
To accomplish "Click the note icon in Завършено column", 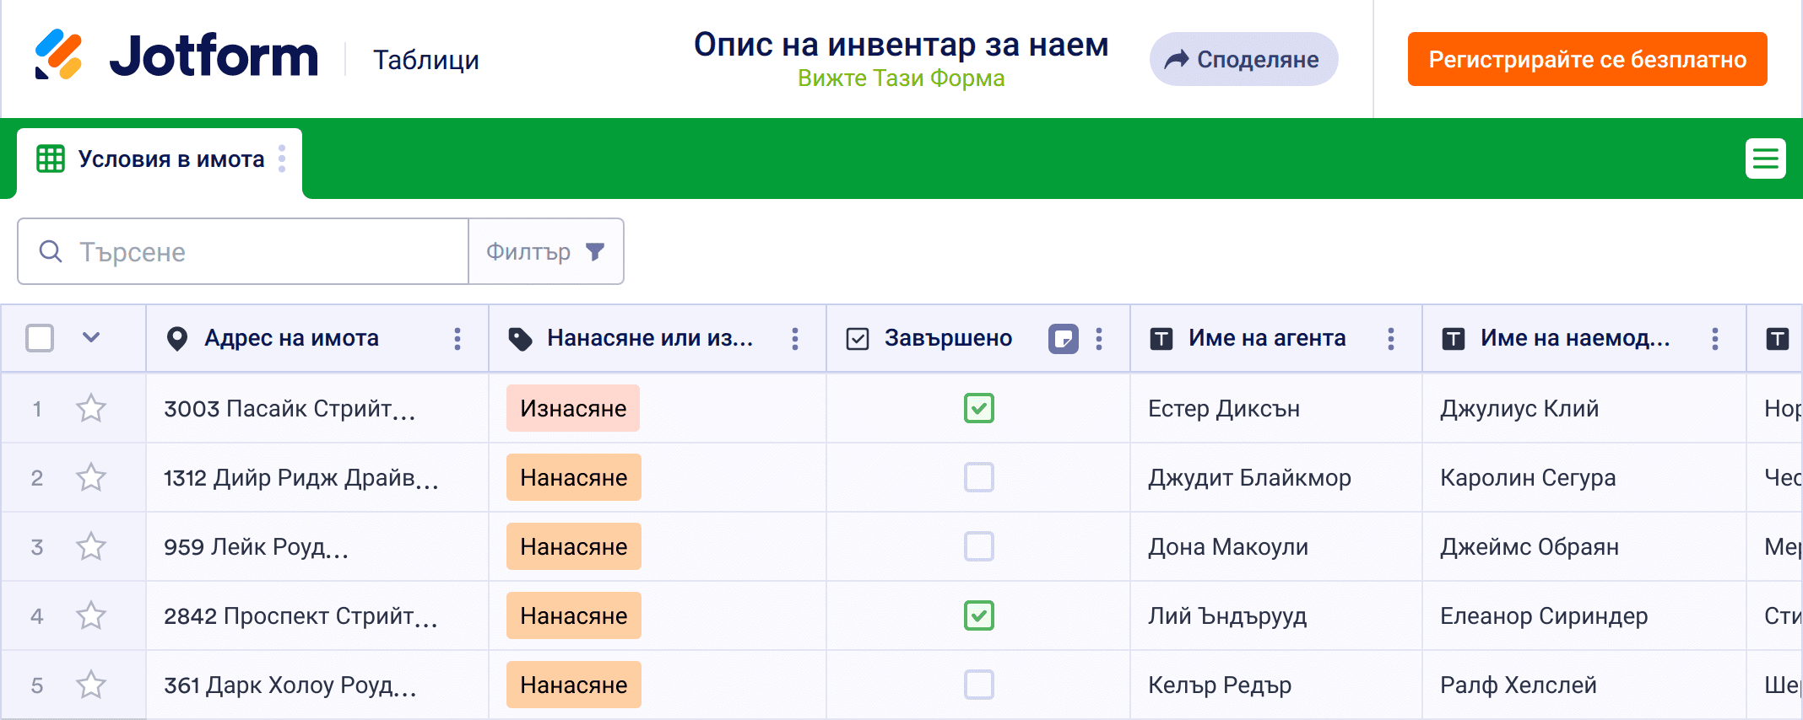I will coord(1063,339).
